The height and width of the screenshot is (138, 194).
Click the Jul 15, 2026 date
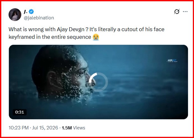(x=45, y=128)
